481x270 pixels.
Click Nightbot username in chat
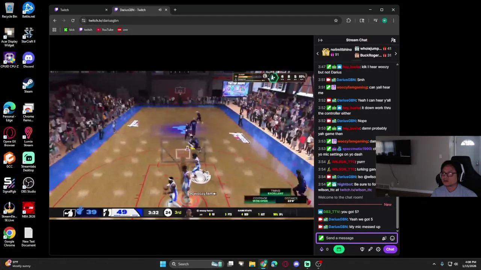[x=345, y=184]
